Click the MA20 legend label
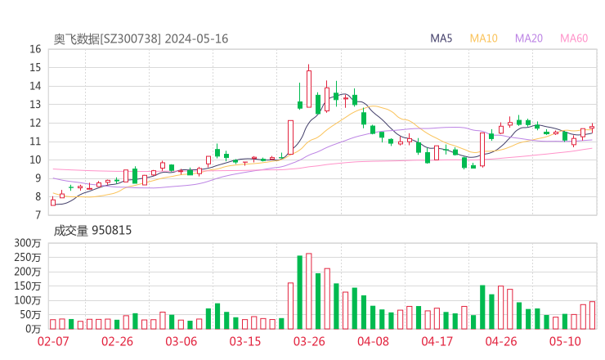The image size is (605, 360). (x=529, y=38)
